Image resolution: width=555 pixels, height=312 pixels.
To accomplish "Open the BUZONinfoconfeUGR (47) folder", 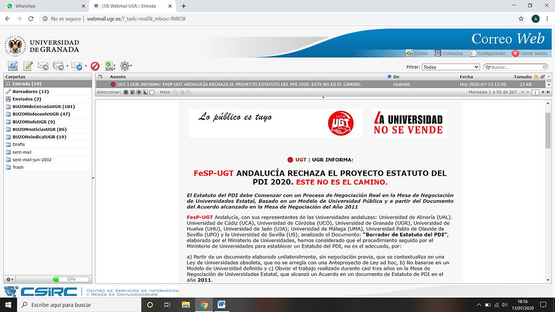I will [48, 114].
